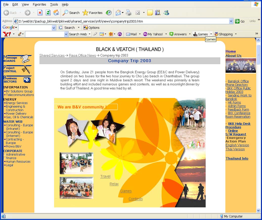Open Business Sectors sidebar banner
This screenshot has width=262, height=220.
(x=17, y=80)
